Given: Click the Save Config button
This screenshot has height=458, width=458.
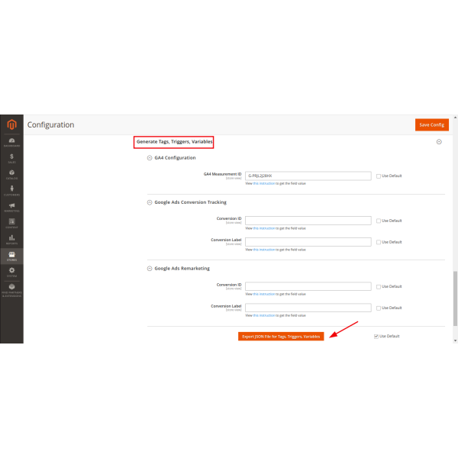Looking at the screenshot, I should (432, 124).
